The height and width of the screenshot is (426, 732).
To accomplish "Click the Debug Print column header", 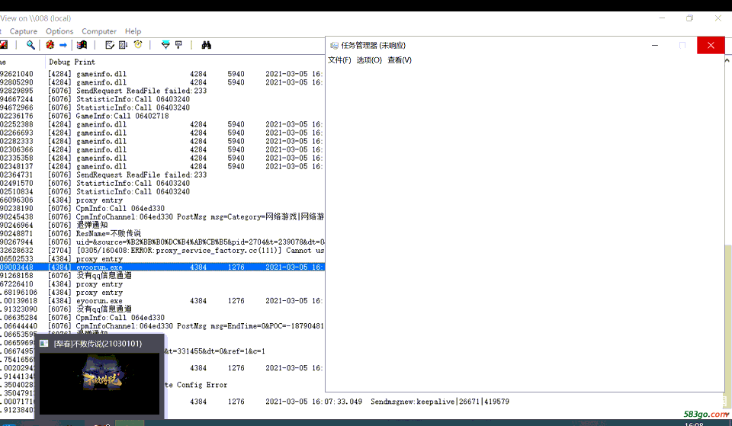I will [x=72, y=62].
